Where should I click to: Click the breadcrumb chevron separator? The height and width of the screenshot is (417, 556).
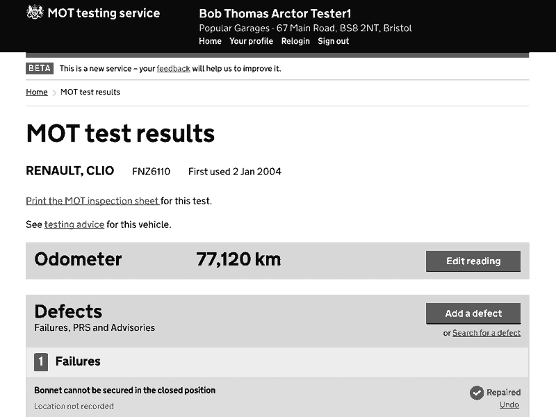54,92
